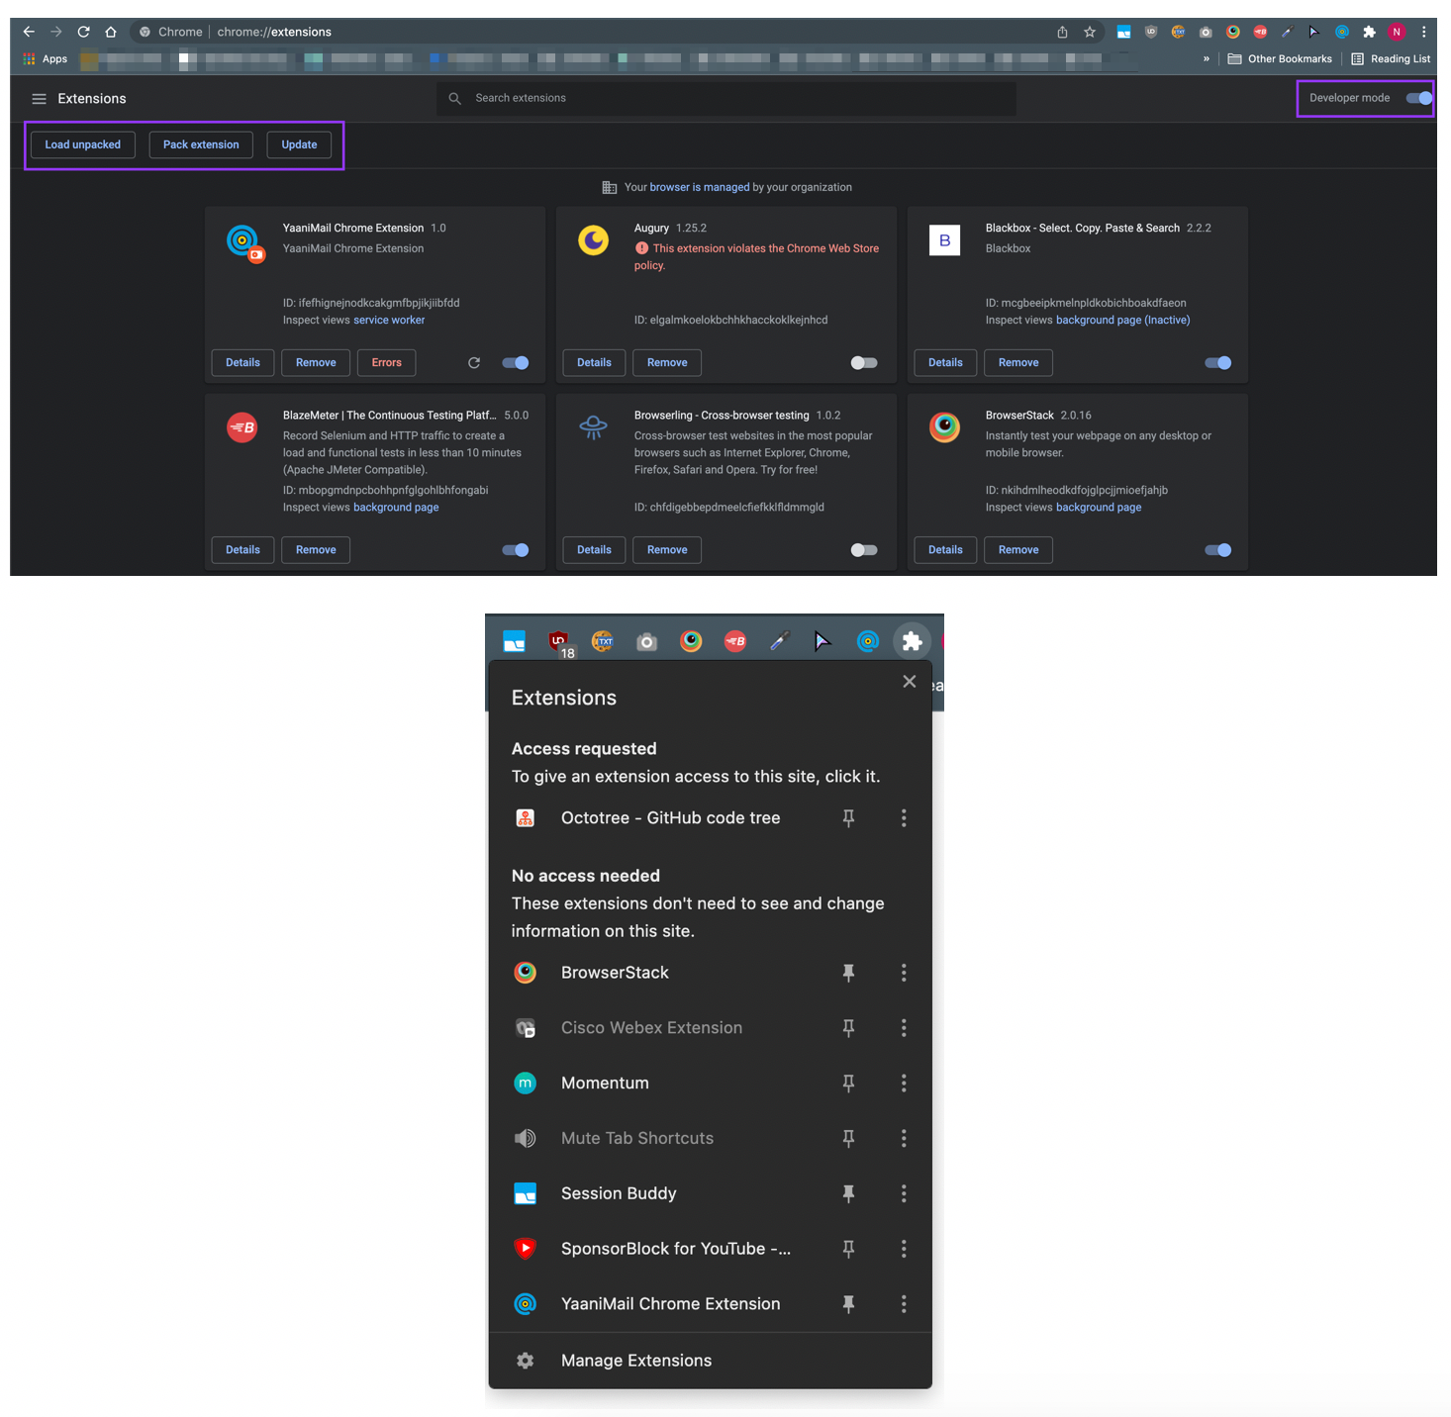Image resolution: width=1451 pixels, height=1417 pixels.
Task: Click Pack extension button
Action: click(201, 144)
